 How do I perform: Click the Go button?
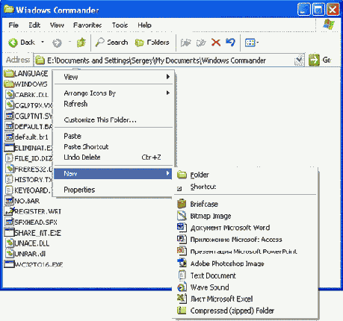tap(320, 60)
